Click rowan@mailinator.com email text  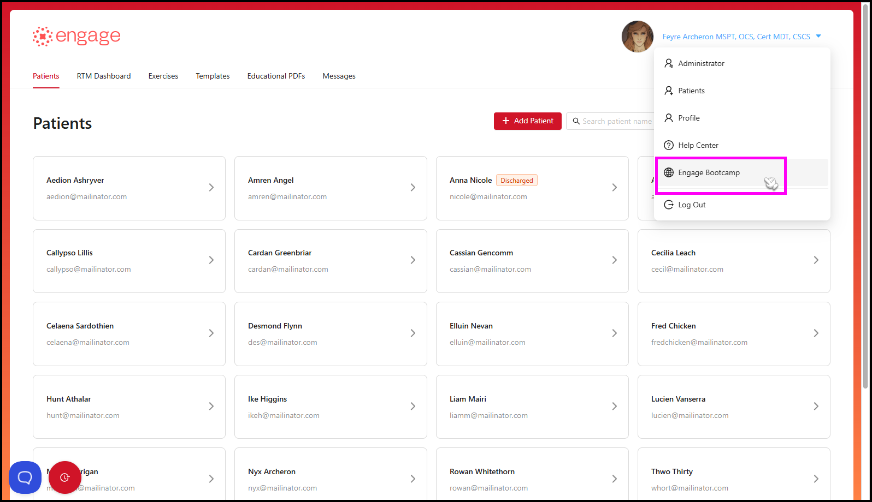tap(488, 488)
